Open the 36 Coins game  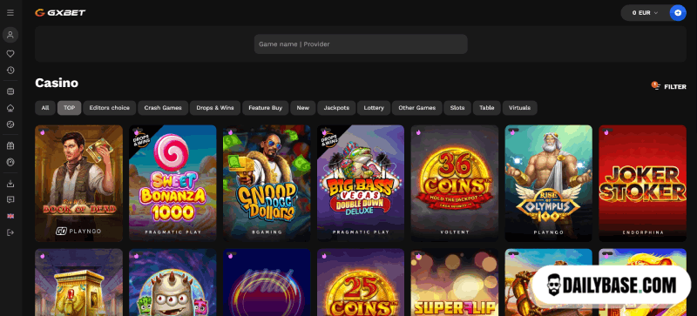tap(455, 183)
